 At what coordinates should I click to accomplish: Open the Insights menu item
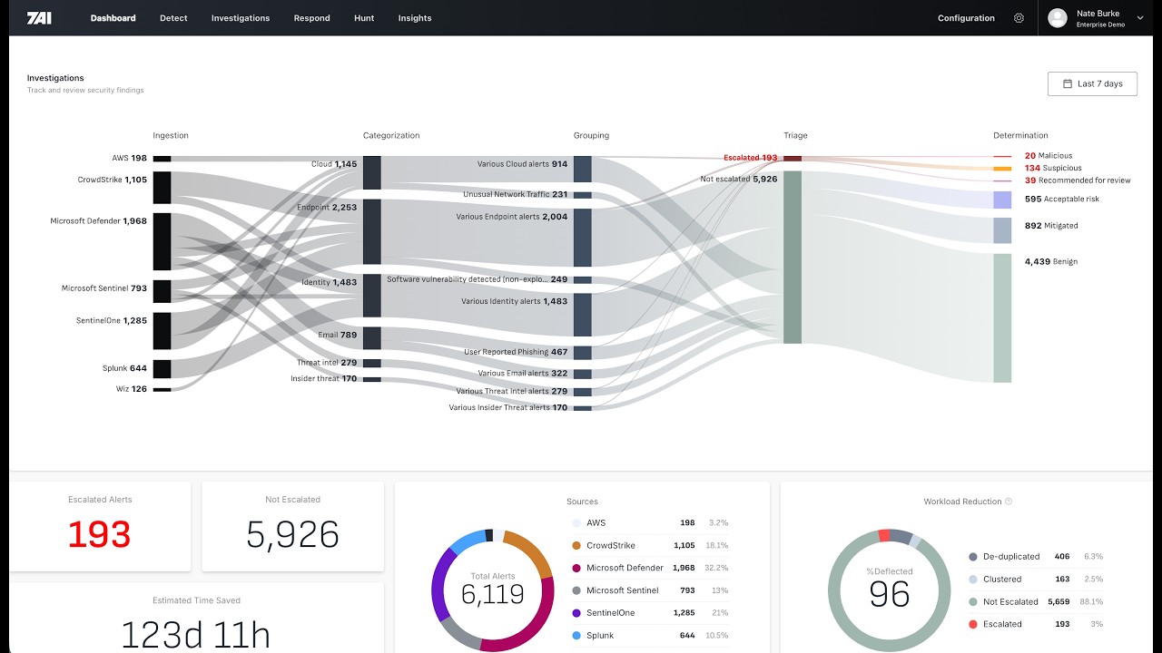pos(415,18)
